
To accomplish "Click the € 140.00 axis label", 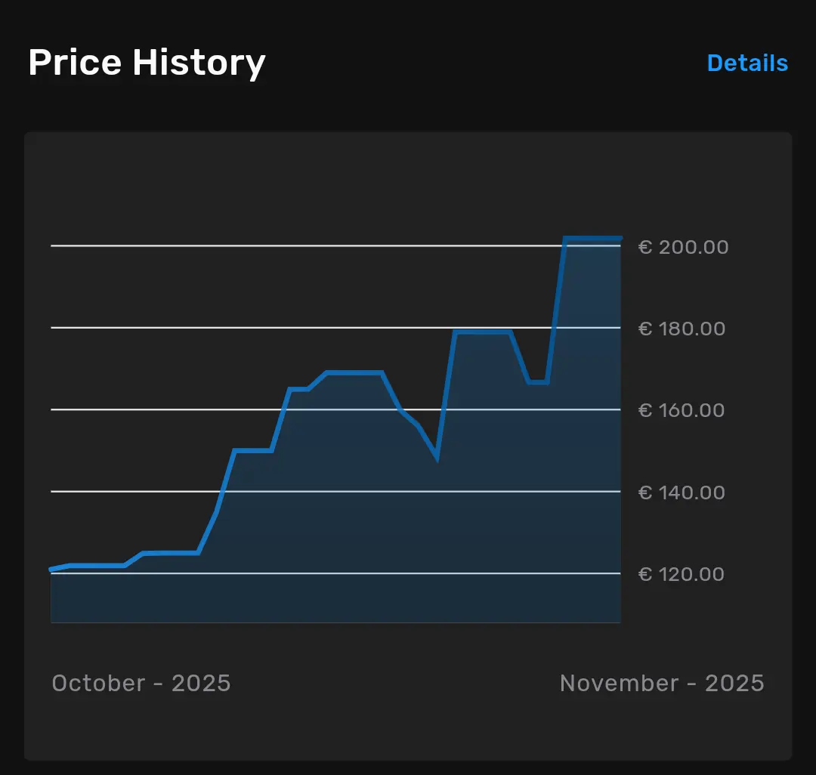I will click(682, 492).
